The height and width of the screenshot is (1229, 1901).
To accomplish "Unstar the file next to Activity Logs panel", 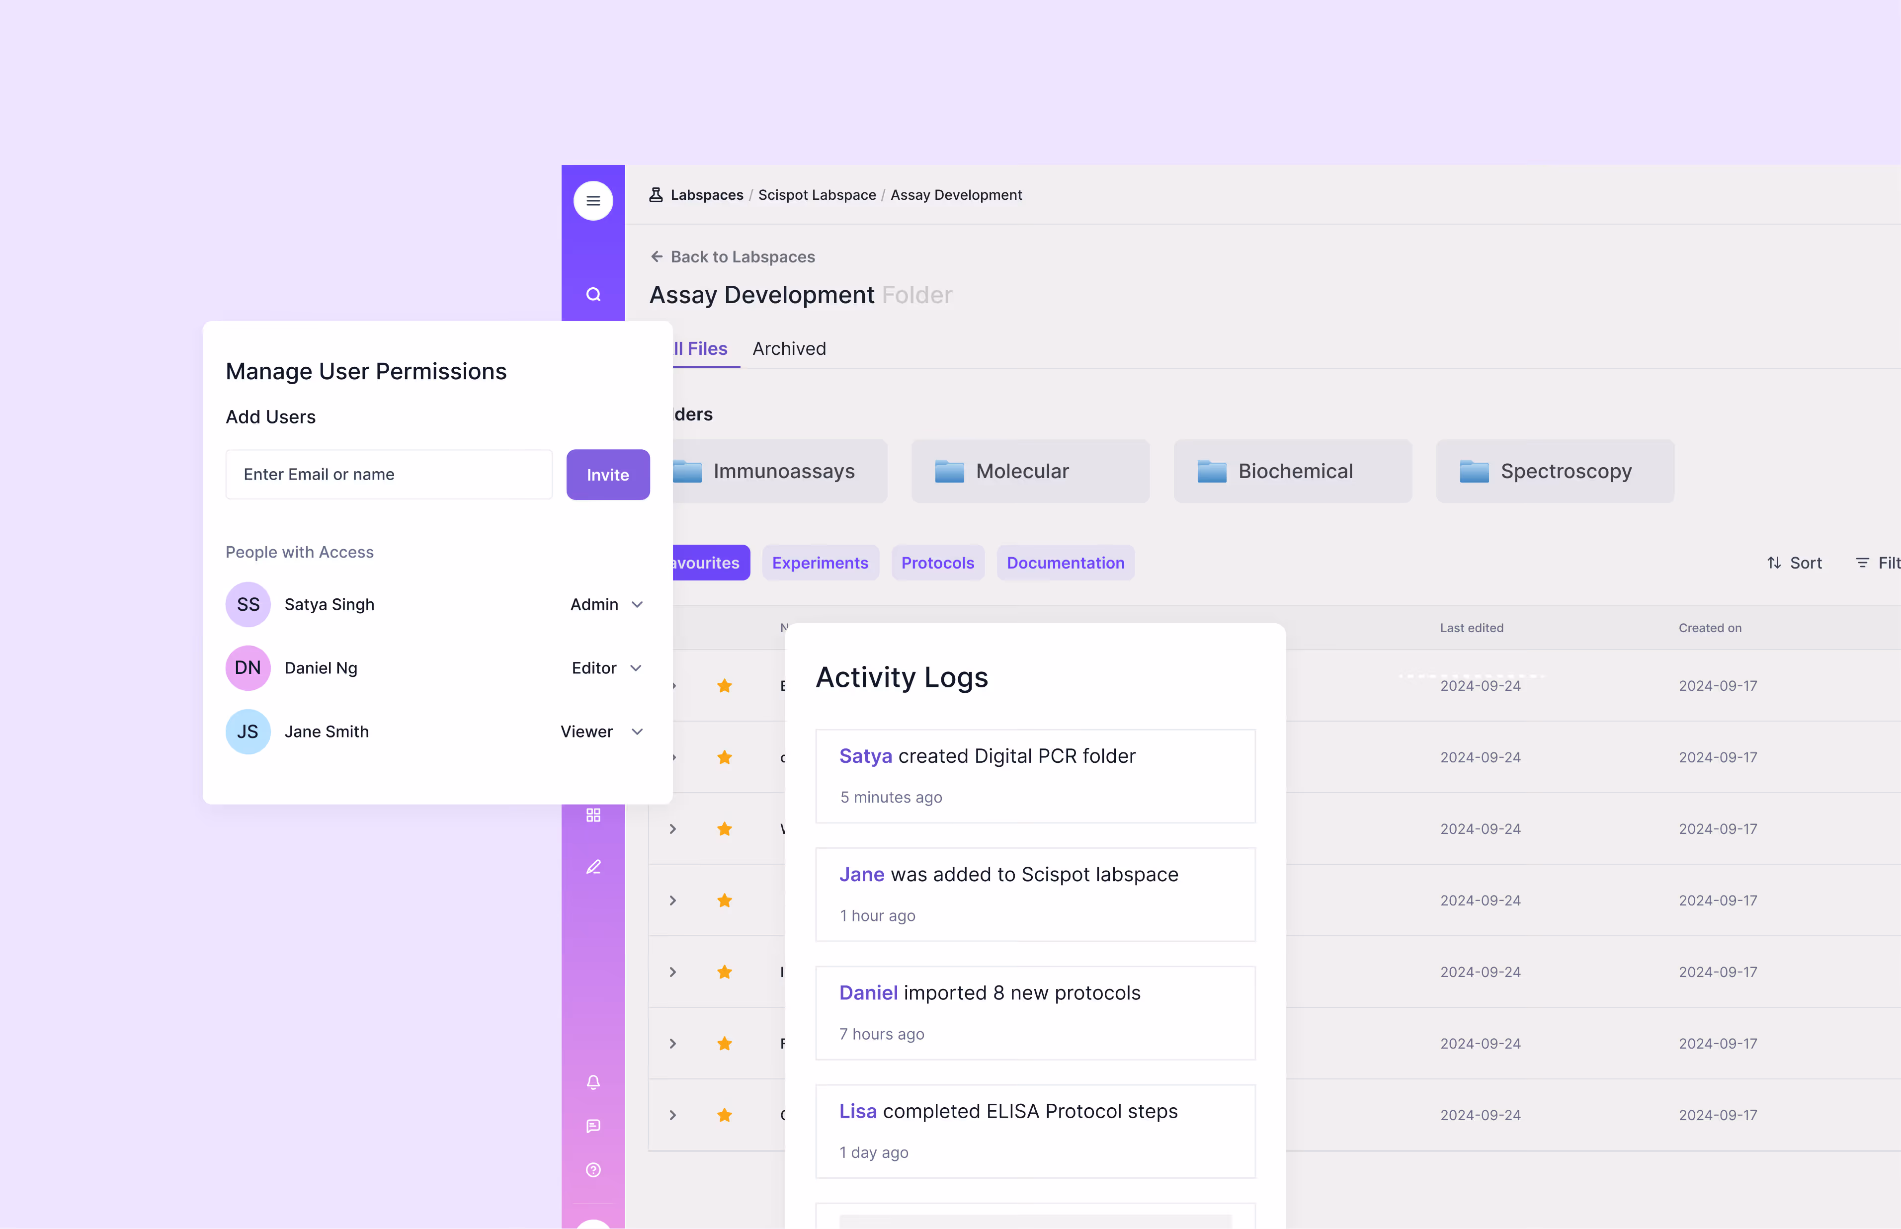I will point(725,685).
